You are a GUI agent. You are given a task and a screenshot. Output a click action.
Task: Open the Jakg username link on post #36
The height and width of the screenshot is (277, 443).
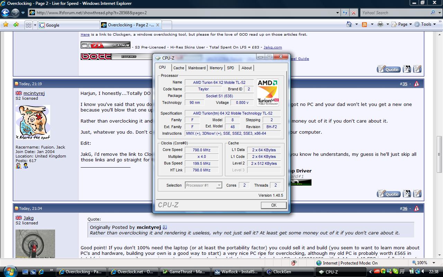tap(28, 218)
